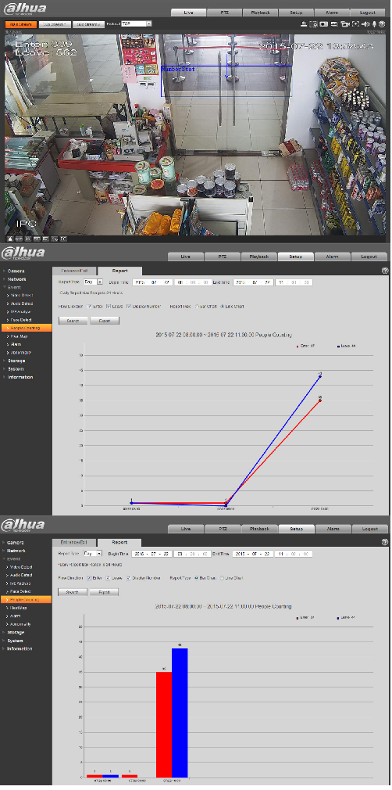Click the easy focus icon in live toolbar

(356, 23)
